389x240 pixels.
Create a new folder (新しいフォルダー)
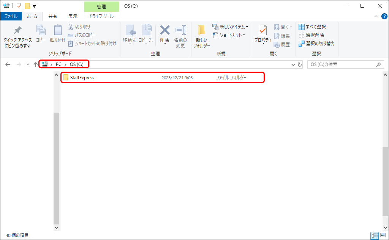[x=201, y=36]
